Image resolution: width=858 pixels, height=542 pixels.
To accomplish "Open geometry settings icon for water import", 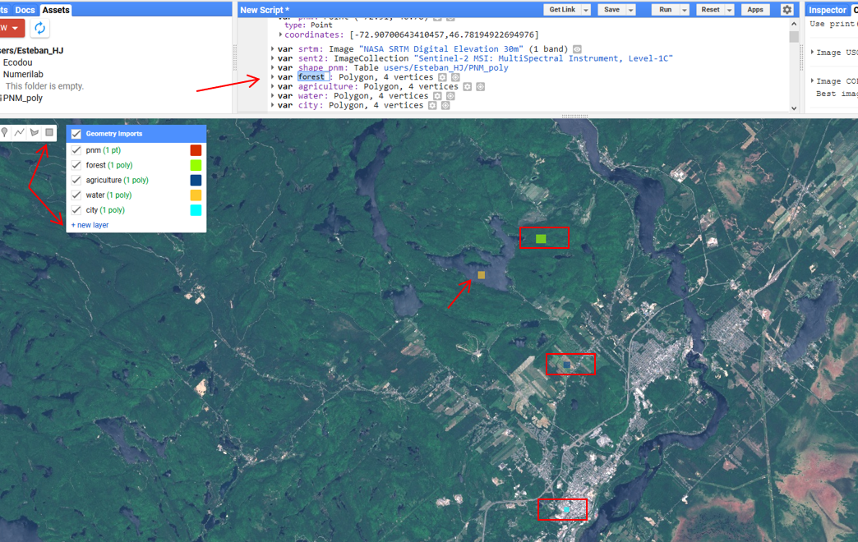I will (437, 96).
